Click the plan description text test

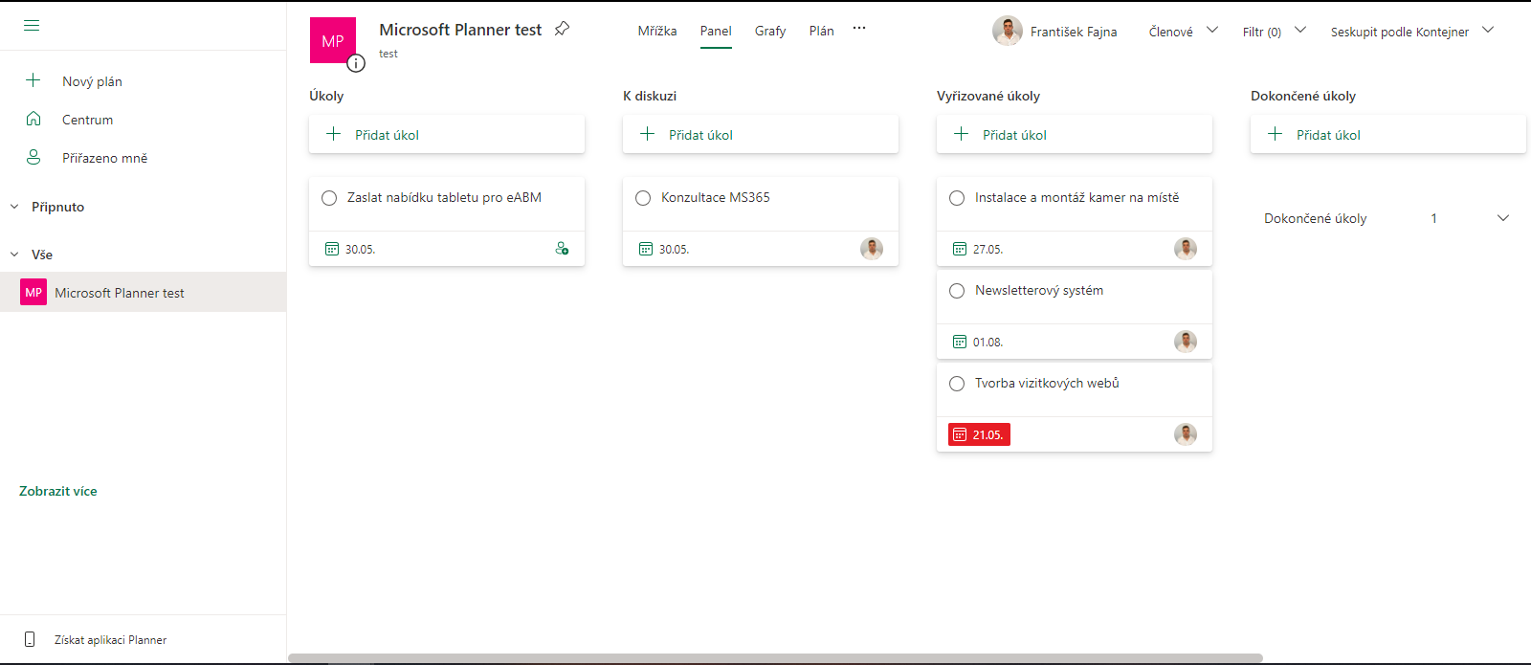tap(388, 54)
